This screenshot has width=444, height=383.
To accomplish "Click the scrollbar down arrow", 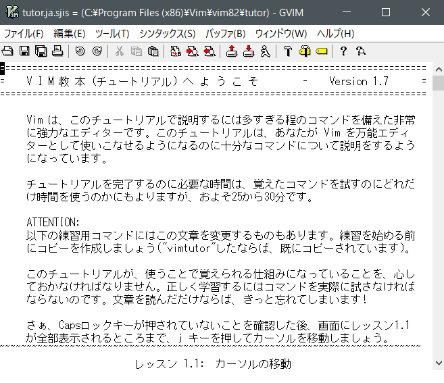I will 439,363.
